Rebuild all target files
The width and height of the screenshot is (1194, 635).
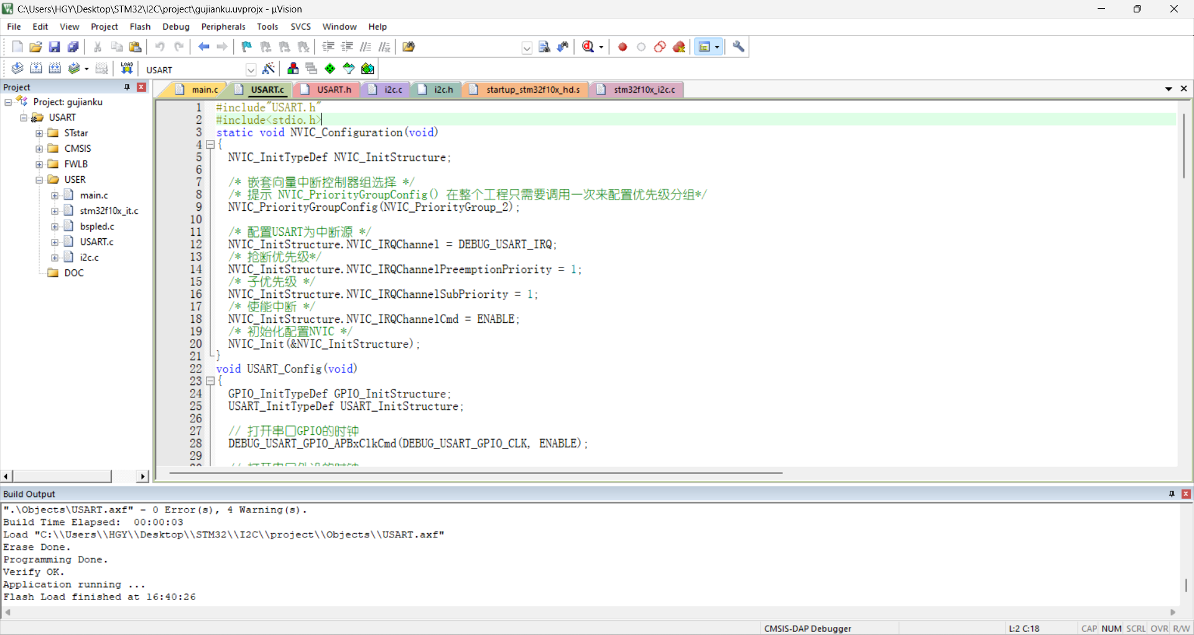(x=55, y=68)
